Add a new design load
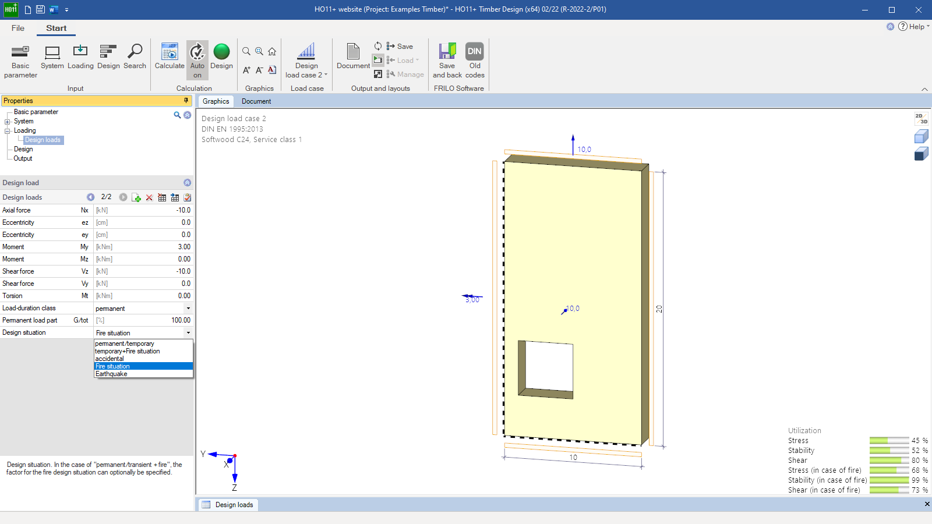Viewport: 932px width, 524px height. (x=136, y=197)
